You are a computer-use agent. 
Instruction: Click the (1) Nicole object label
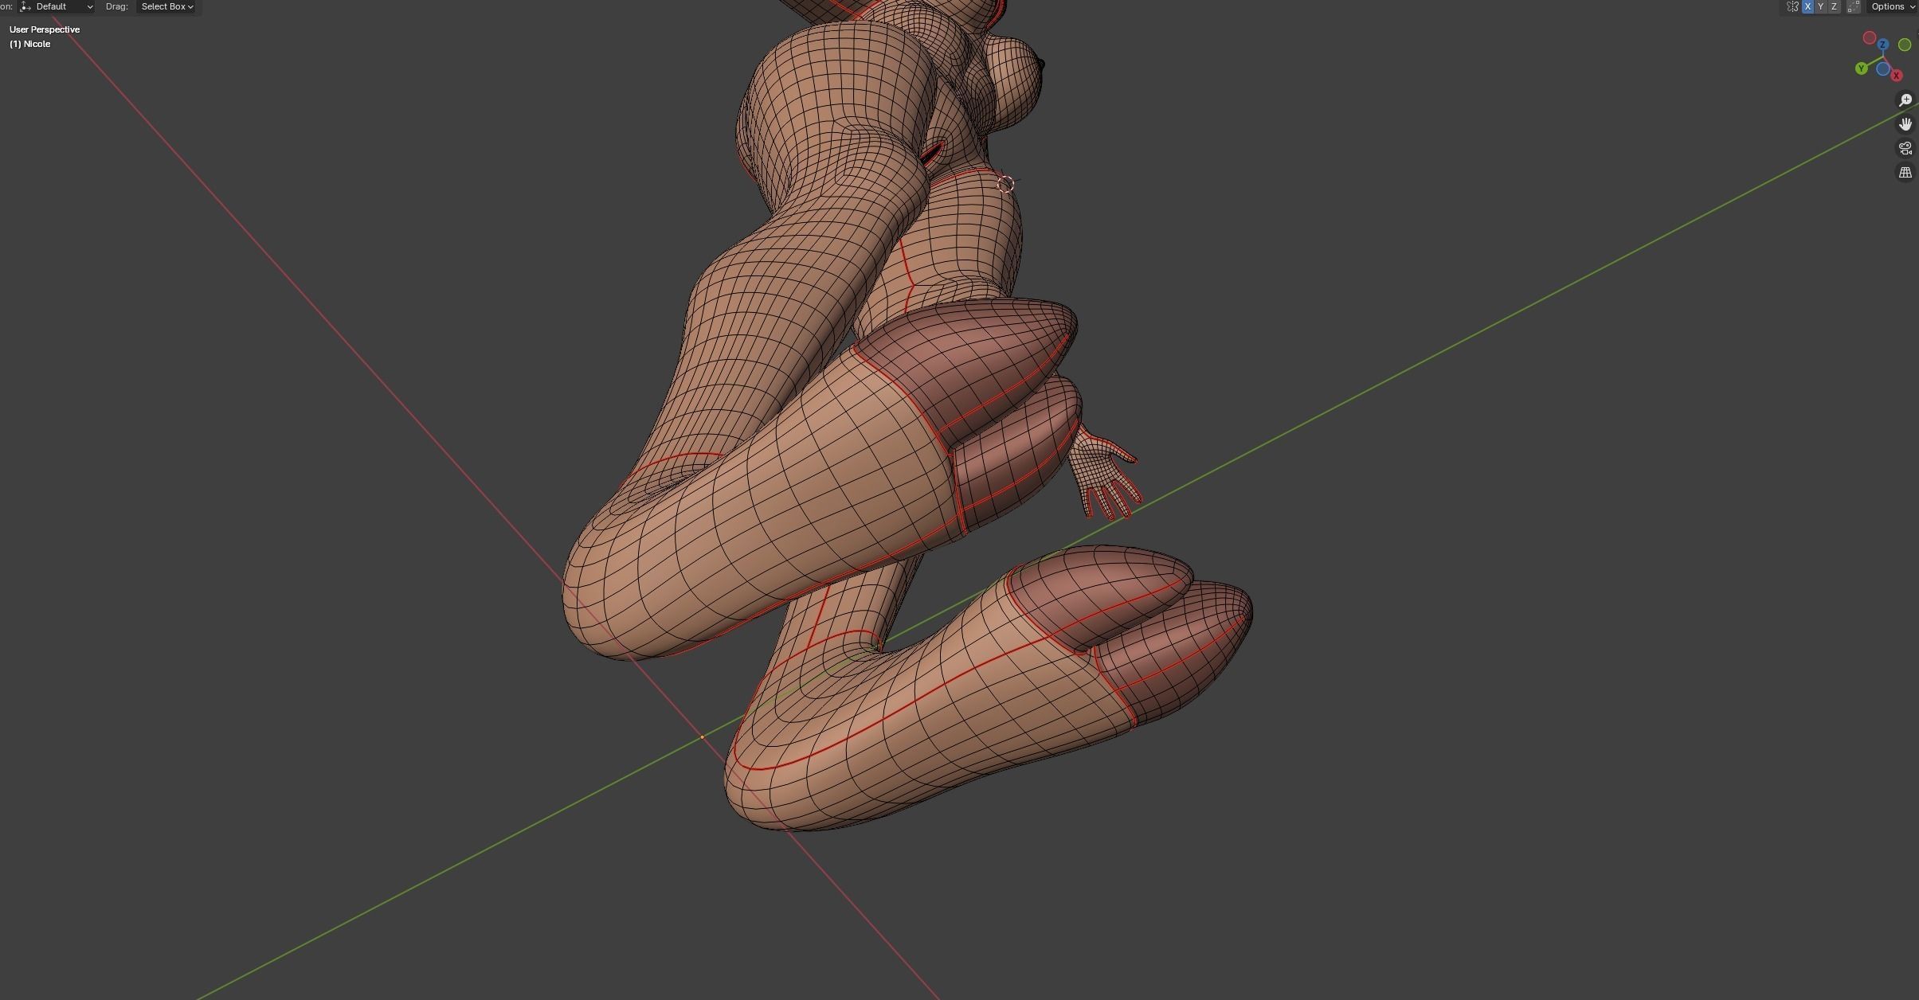point(30,44)
